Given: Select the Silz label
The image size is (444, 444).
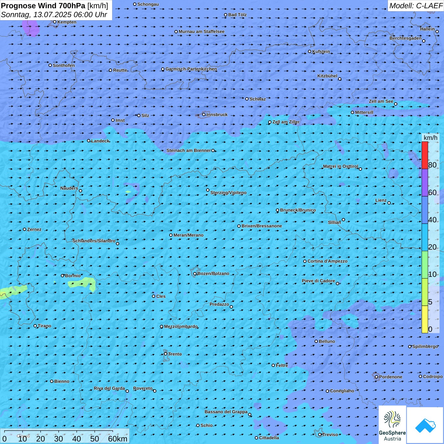Looking at the screenshot, I should click(145, 115).
